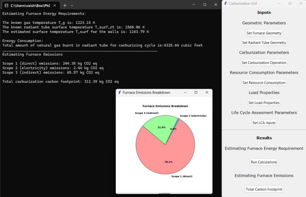Minimize the Furnace Emissions Breakdown window
This screenshot has width=306, height=197.
(185, 93)
